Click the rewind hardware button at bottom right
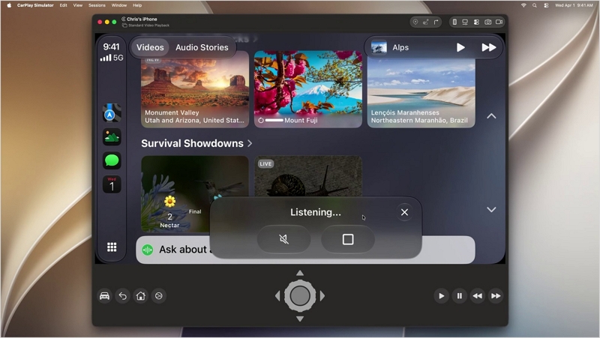This screenshot has height=338, width=600. click(478, 296)
